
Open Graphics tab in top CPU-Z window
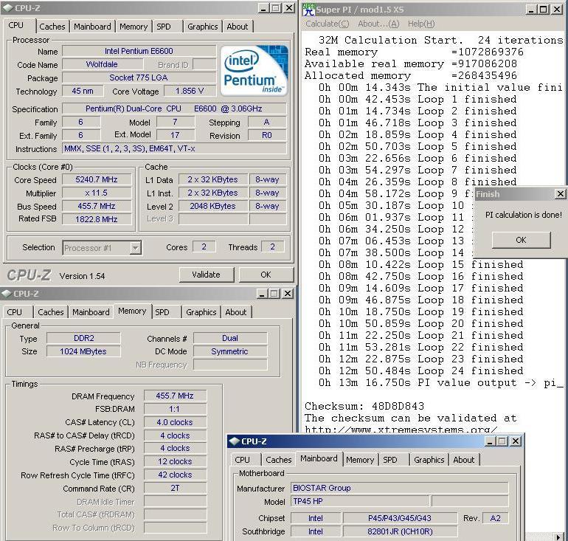(203, 27)
